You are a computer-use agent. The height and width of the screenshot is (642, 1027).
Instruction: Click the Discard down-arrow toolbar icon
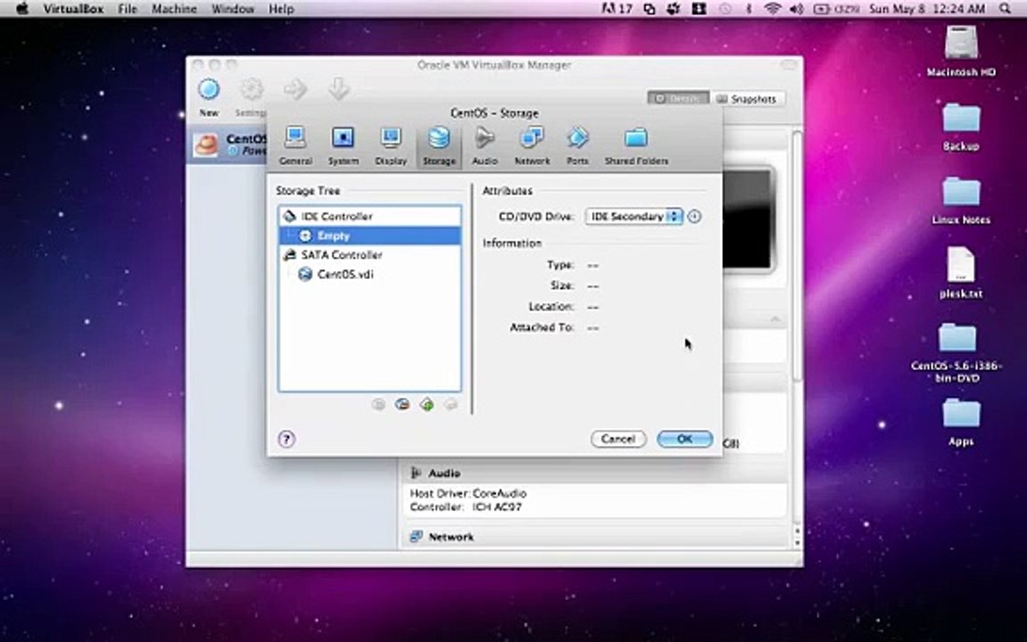tap(339, 89)
